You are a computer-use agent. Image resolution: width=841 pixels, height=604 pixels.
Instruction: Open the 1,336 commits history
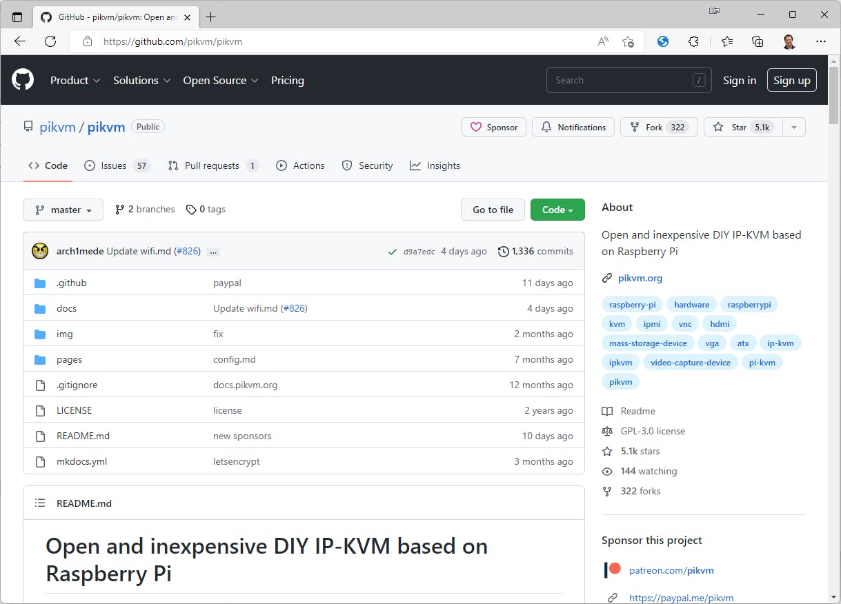(535, 252)
